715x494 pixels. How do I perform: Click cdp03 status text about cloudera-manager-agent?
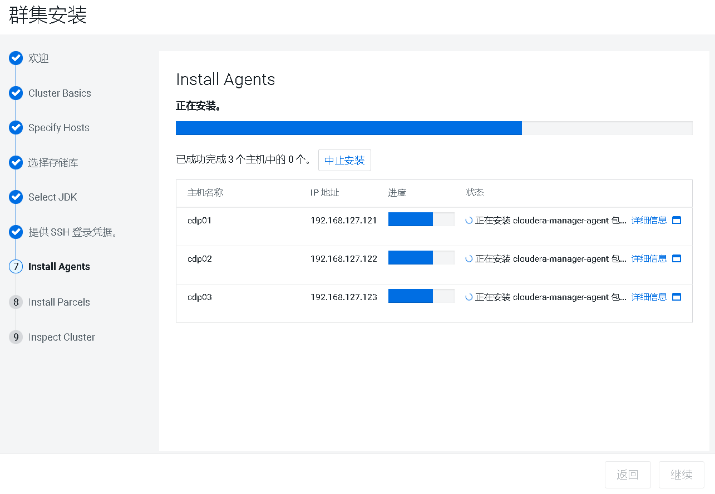coord(551,297)
